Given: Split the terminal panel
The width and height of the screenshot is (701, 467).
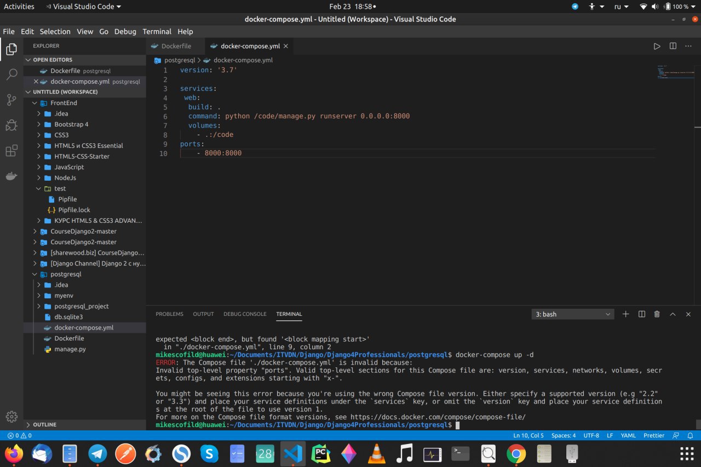Looking at the screenshot, I should click(641, 314).
